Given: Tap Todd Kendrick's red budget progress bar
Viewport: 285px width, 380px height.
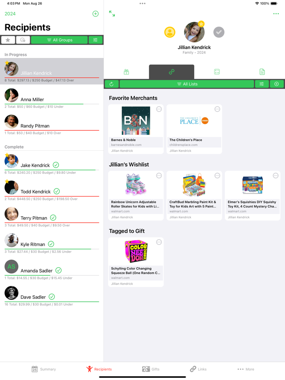Looking at the screenshot, I should pos(52,196).
